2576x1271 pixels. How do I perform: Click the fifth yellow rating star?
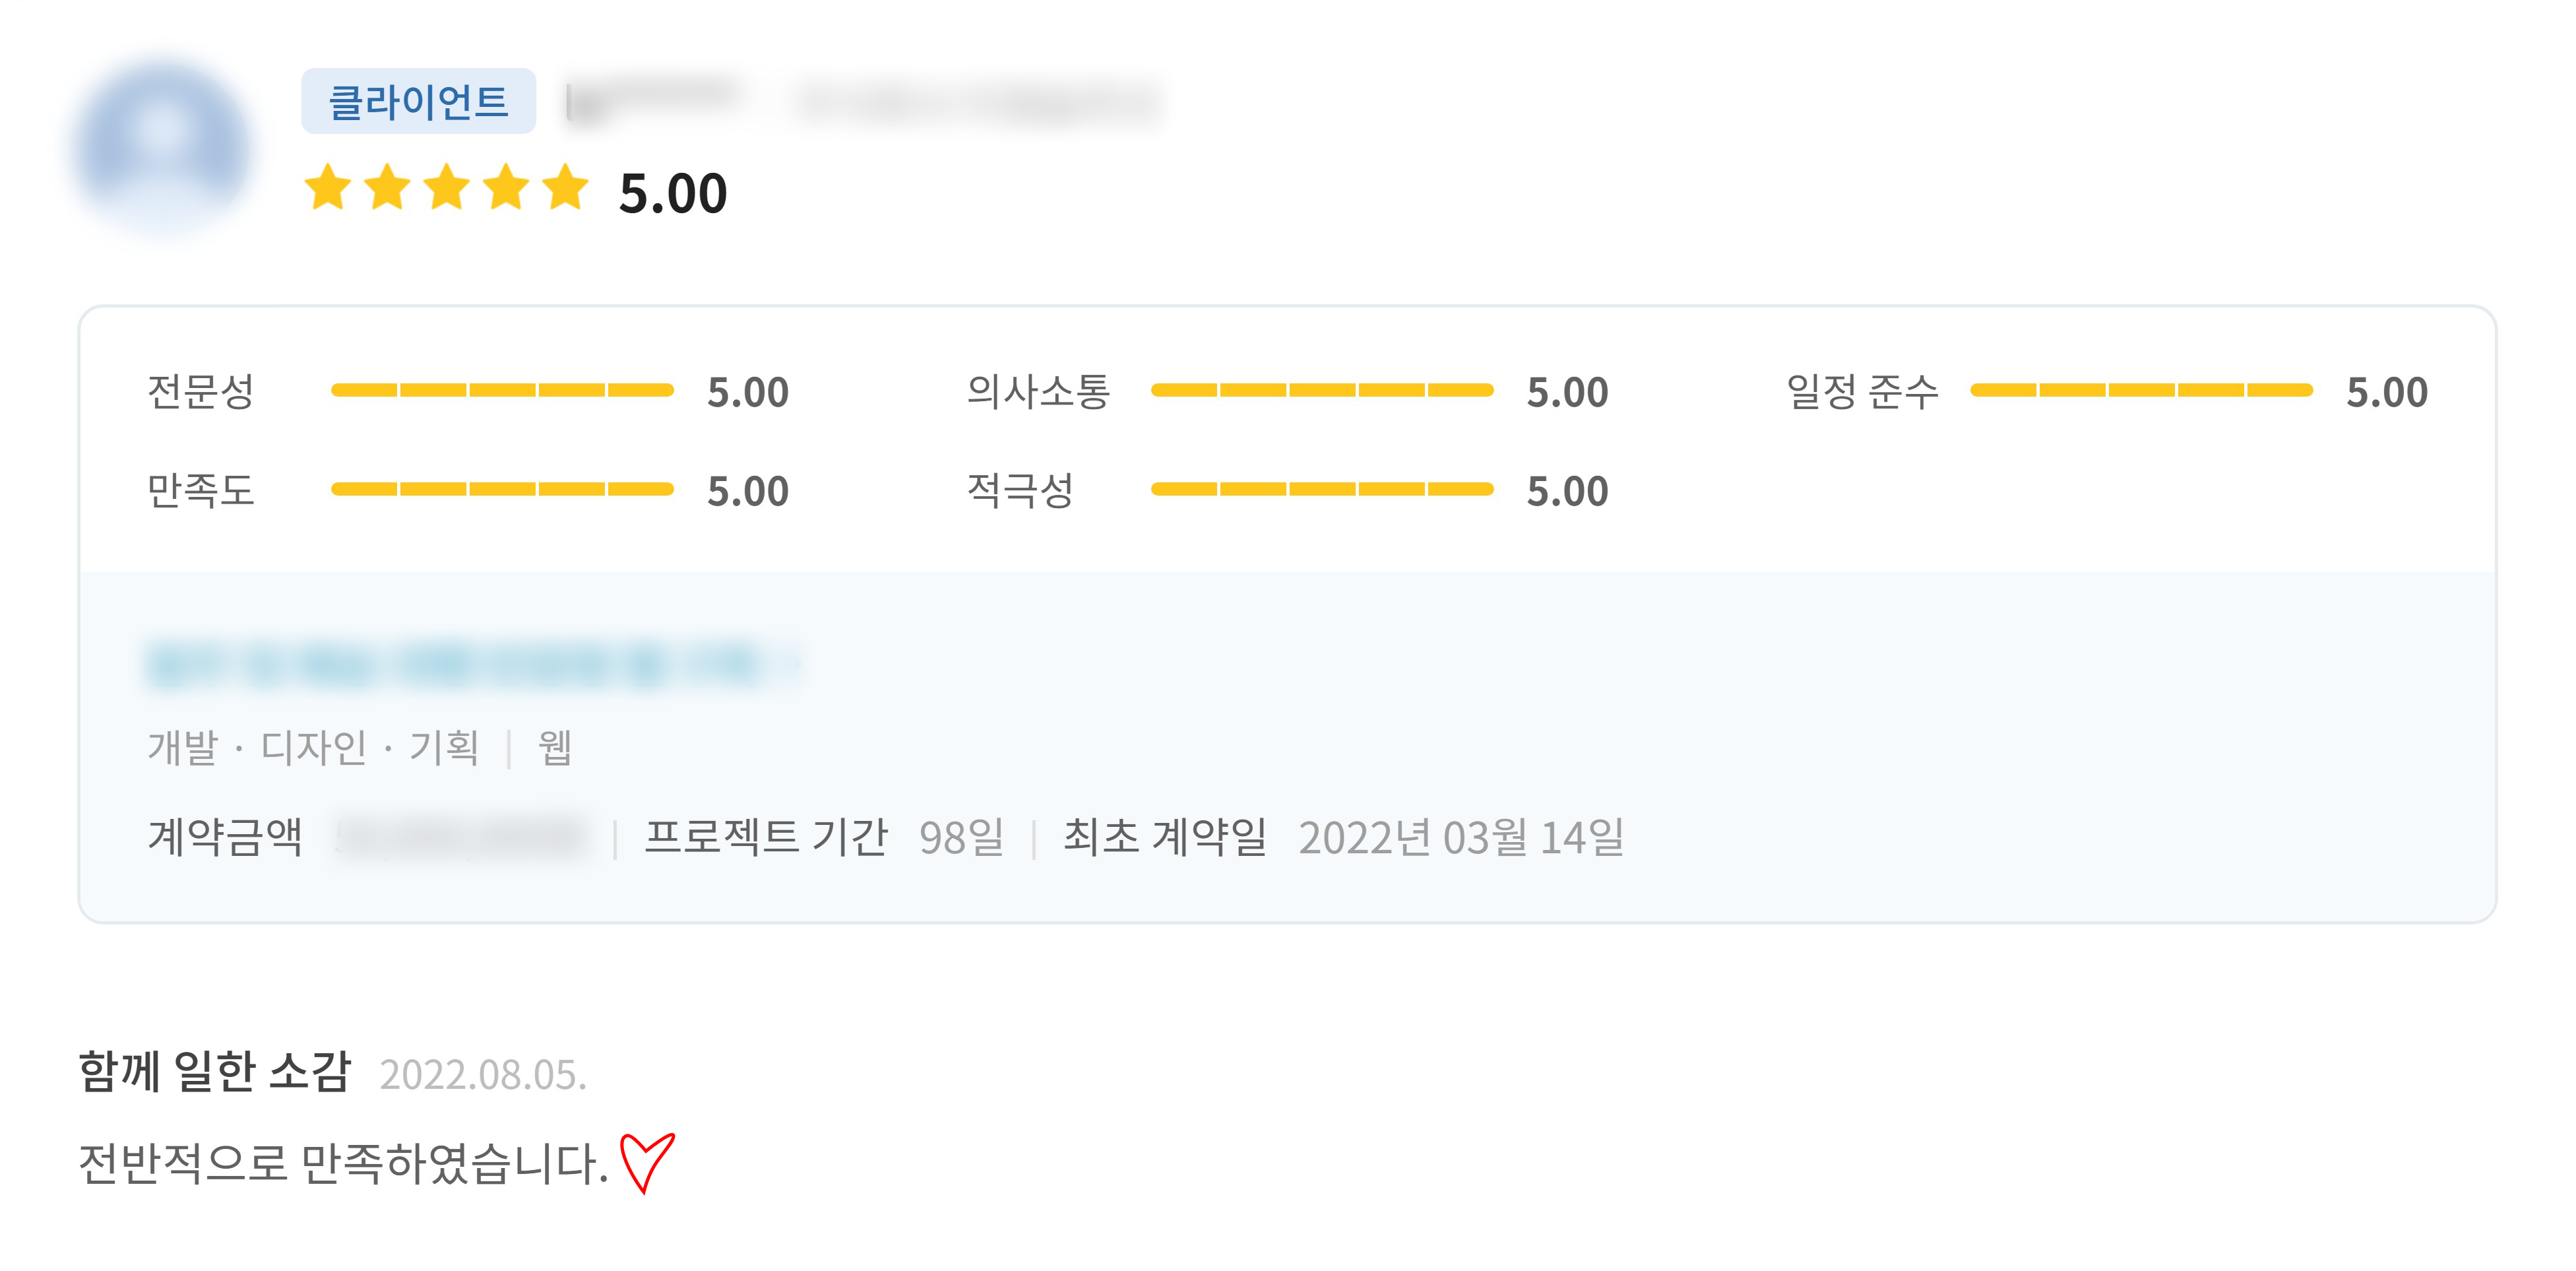pos(566,187)
